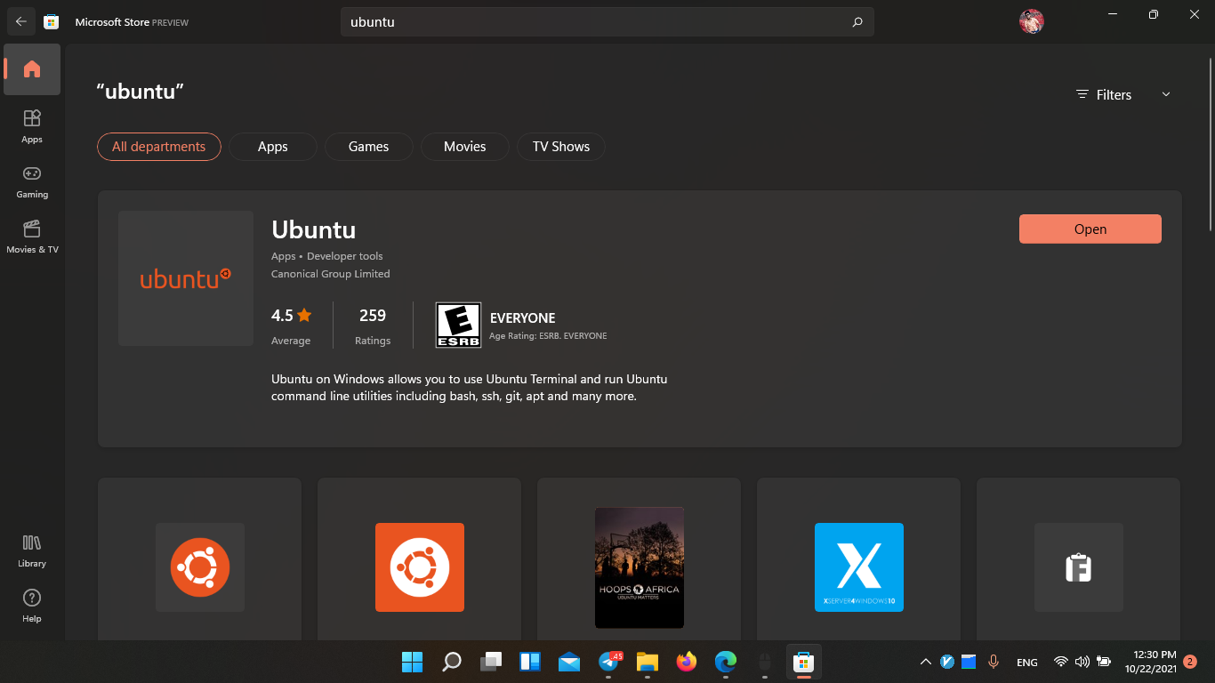The height and width of the screenshot is (683, 1215).
Task: Open the orange-background Ubuntu app result tile
Action: point(420,567)
